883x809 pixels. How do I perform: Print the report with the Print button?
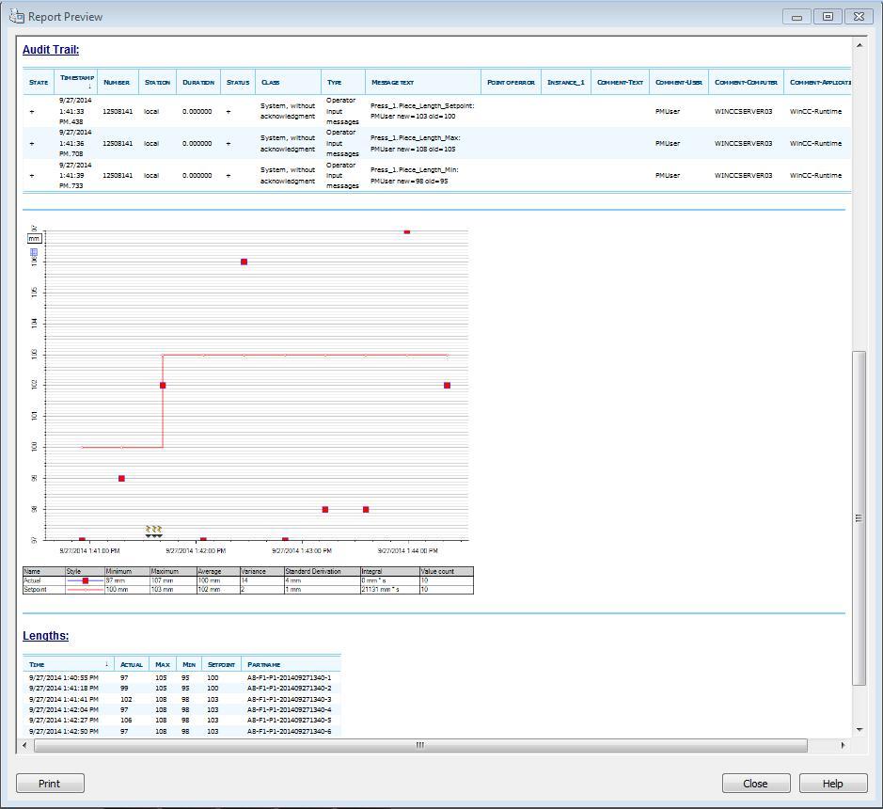(x=50, y=784)
